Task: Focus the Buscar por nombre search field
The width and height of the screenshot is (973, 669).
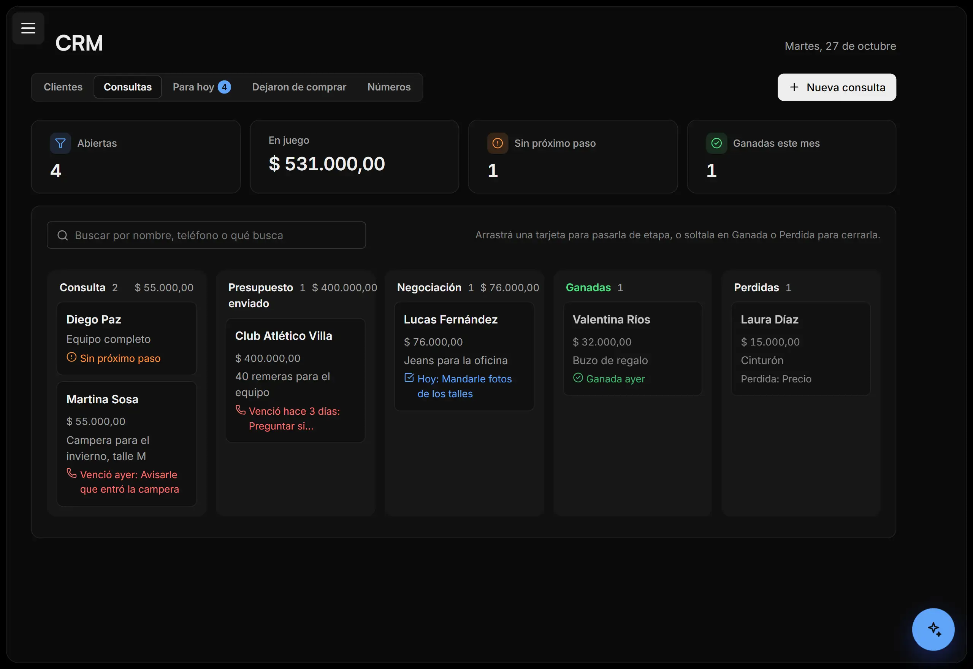Action: 206,235
